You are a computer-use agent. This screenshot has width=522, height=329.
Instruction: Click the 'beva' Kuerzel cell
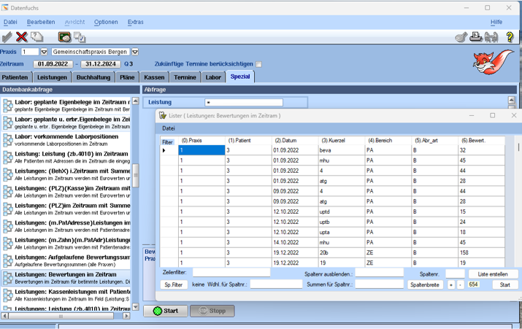point(342,150)
